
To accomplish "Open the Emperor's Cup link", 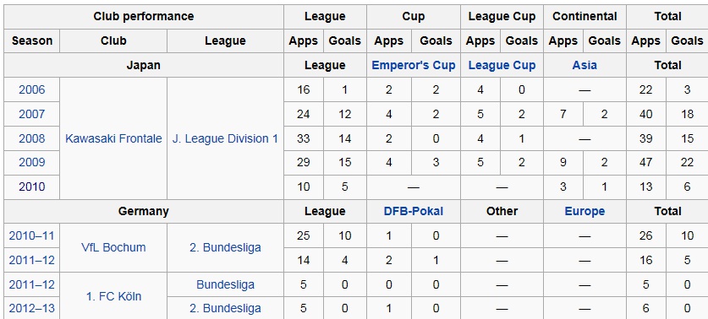I will [413, 65].
